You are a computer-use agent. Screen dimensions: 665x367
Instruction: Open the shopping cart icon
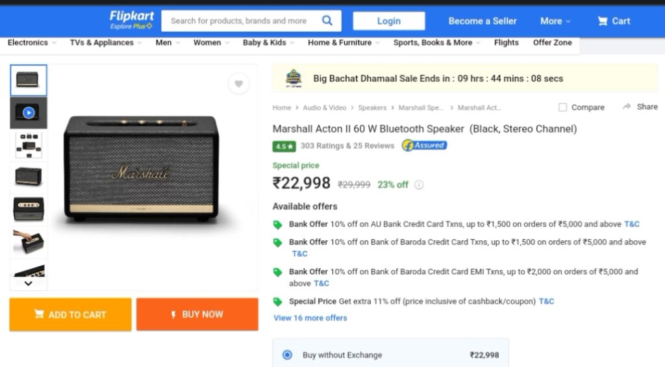[x=602, y=21]
